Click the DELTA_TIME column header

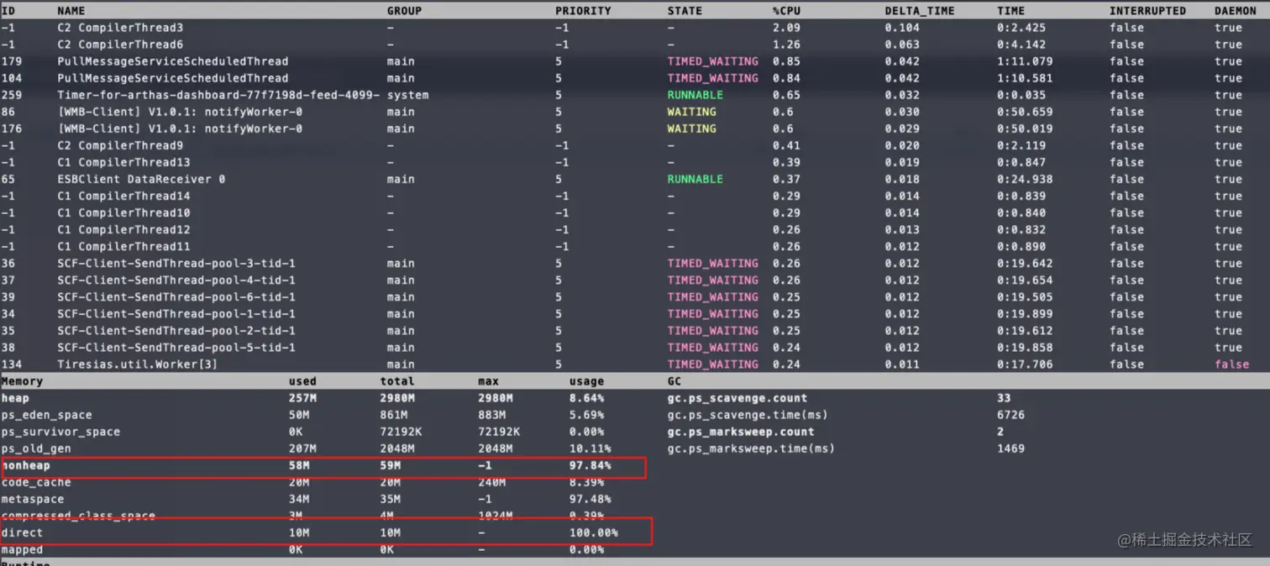pos(920,11)
